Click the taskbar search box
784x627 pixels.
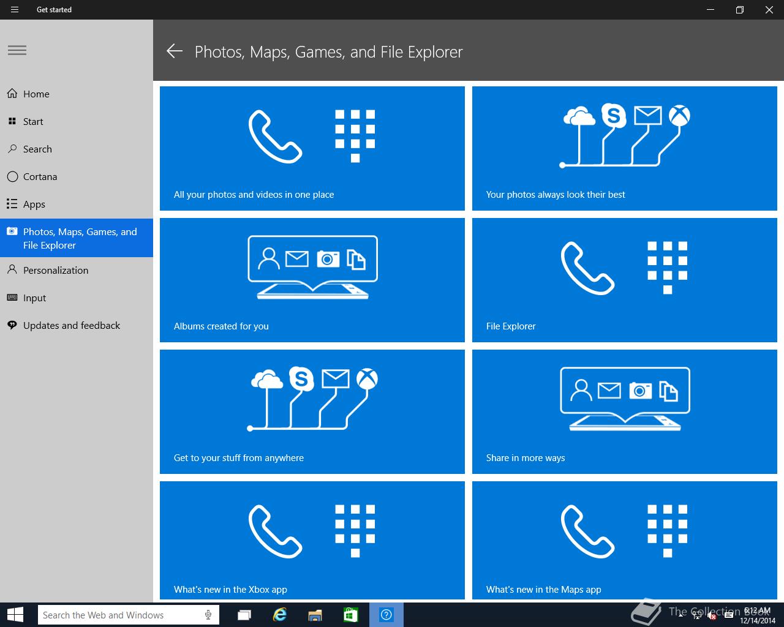[128, 615]
